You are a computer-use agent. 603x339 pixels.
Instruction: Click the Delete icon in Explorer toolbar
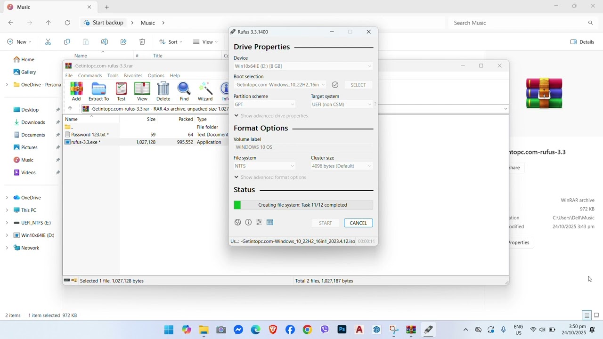[x=142, y=42]
